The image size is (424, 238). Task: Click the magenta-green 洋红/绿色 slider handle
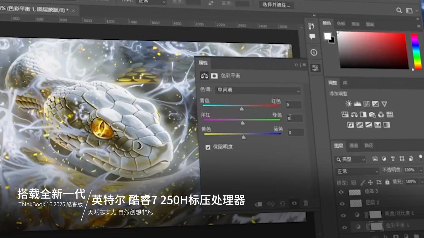coord(243,123)
